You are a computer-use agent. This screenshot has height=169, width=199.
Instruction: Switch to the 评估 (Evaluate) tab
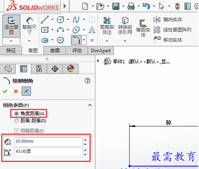tap(77, 50)
